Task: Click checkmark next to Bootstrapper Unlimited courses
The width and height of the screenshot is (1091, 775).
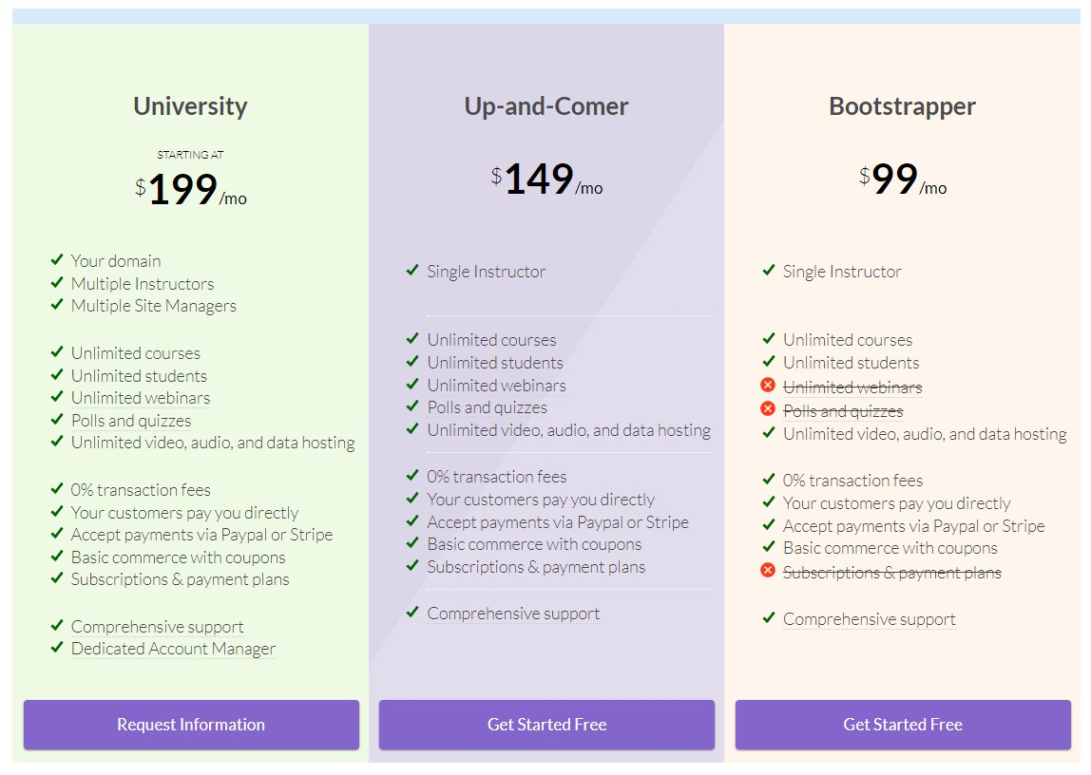Action: coord(769,338)
